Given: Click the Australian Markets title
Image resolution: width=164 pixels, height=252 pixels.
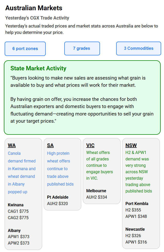Looking at the screenshot, I should point(34,8).
